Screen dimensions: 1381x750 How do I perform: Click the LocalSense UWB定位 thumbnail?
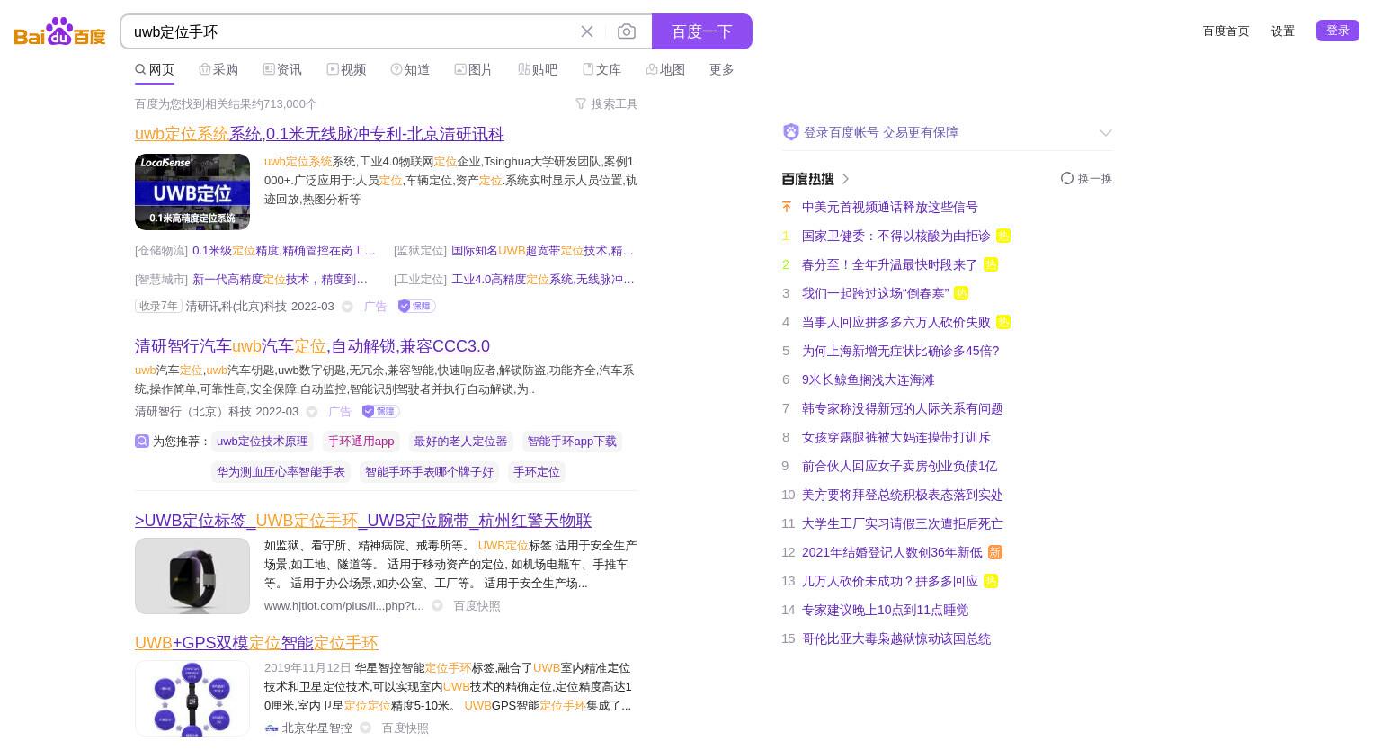click(192, 192)
